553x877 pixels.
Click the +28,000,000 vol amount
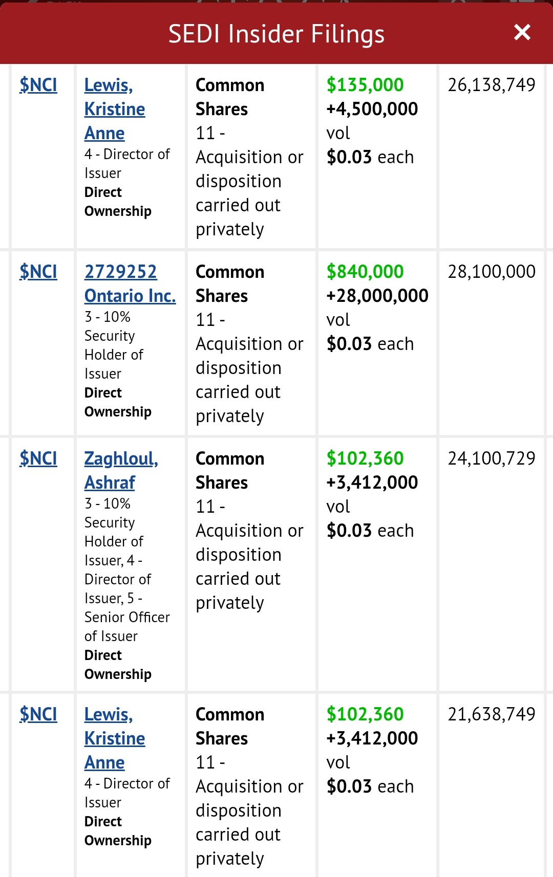377,296
